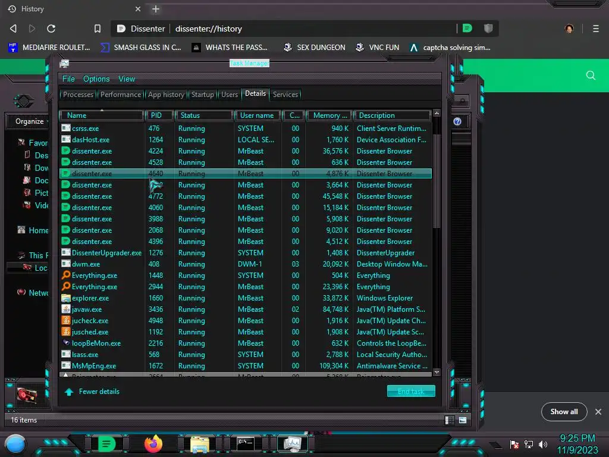Click the process list scroll-up arrow
This screenshot has width=609, height=457.
pyautogui.click(x=437, y=114)
